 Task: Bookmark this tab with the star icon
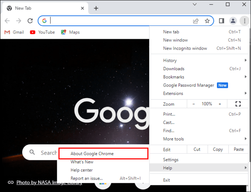[207, 21]
